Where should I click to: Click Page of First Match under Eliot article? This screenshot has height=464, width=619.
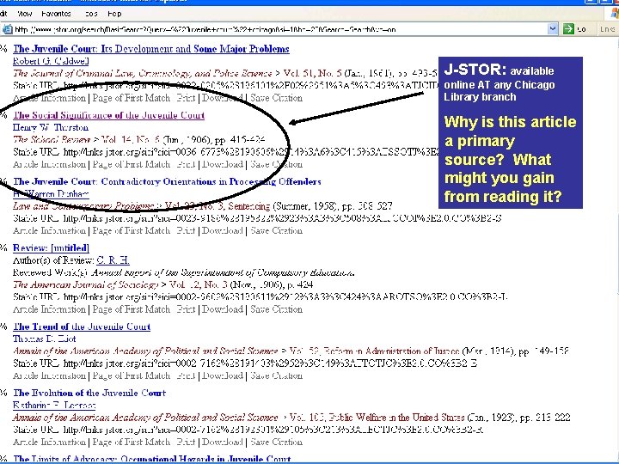pyautogui.click(x=131, y=375)
